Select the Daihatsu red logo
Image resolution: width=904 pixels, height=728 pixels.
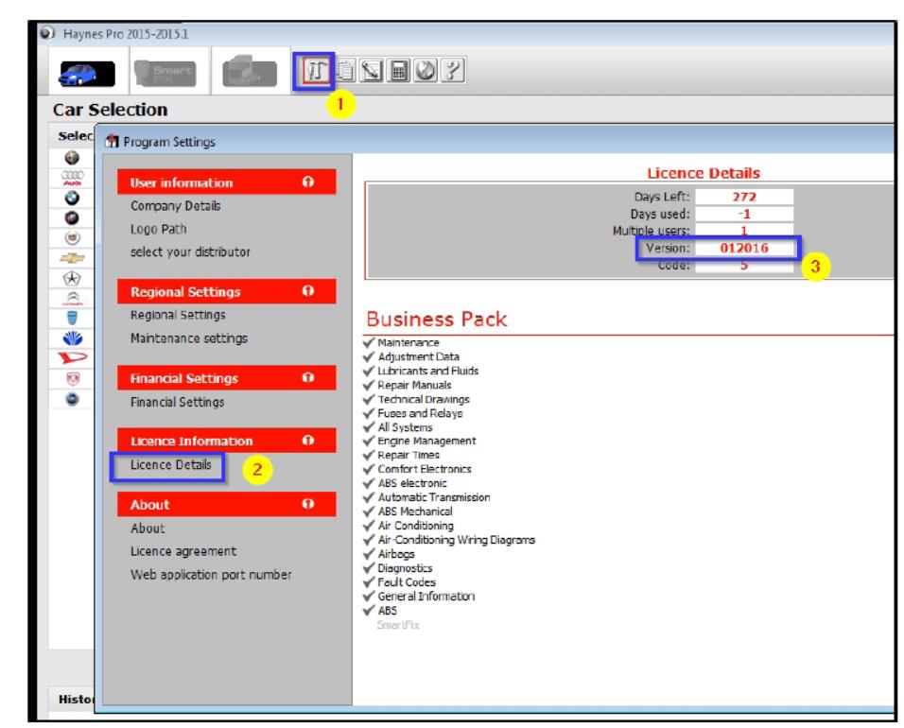(73, 358)
